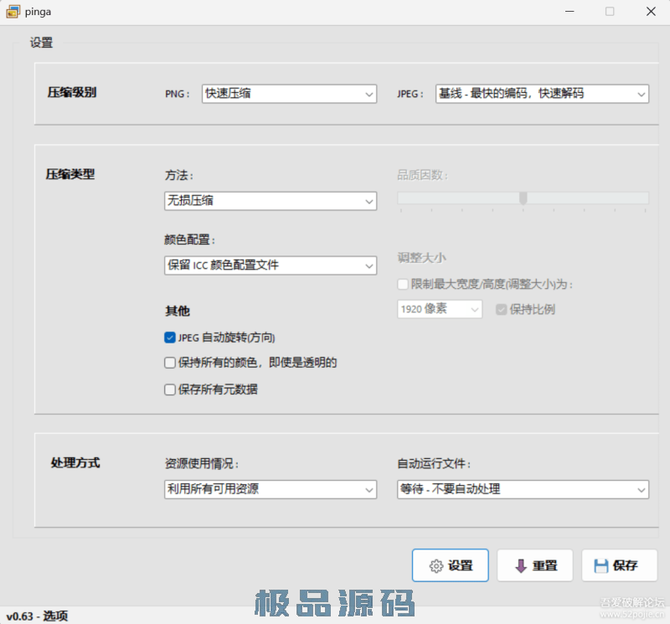
Task: Open the 资源使用情况 dropdown
Action: click(x=270, y=489)
